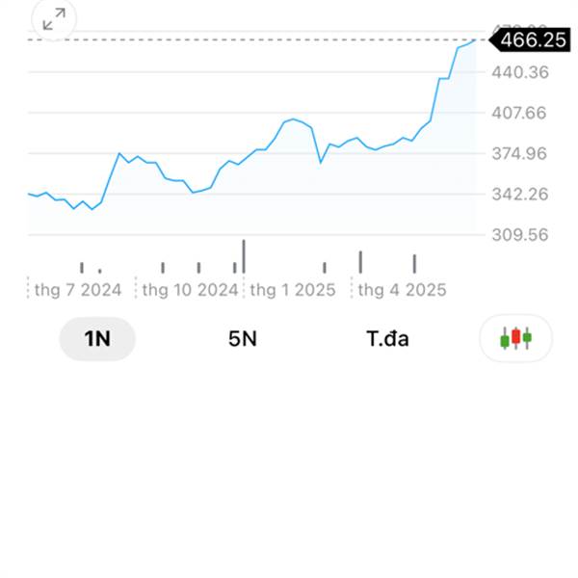Click the 466.25 current price tag
This screenshot has width=578, height=578.
click(x=530, y=39)
